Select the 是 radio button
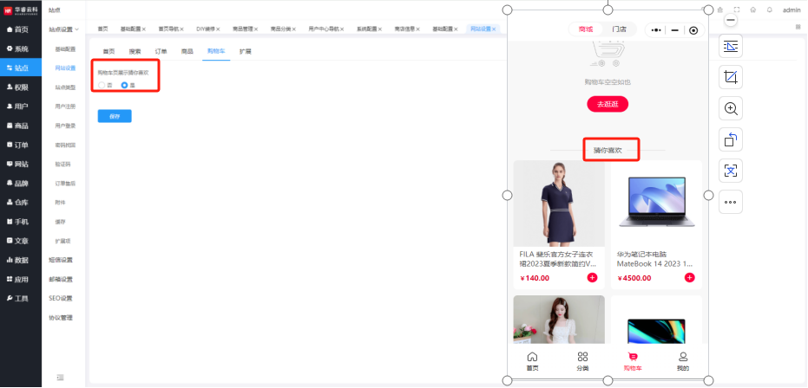The height and width of the screenshot is (388, 808). (124, 85)
